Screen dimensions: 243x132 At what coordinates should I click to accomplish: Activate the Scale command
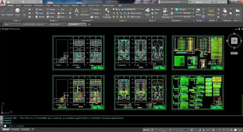coord(50,17)
